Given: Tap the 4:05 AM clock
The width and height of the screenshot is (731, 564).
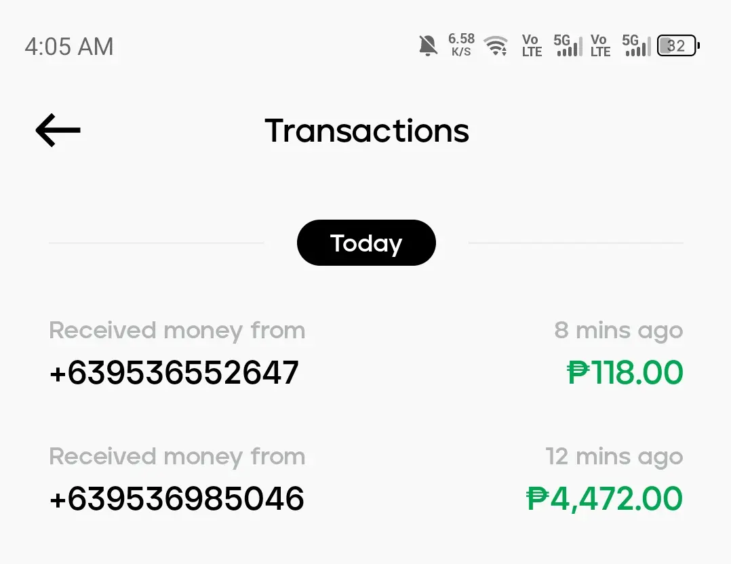Looking at the screenshot, I should (69, 47).
